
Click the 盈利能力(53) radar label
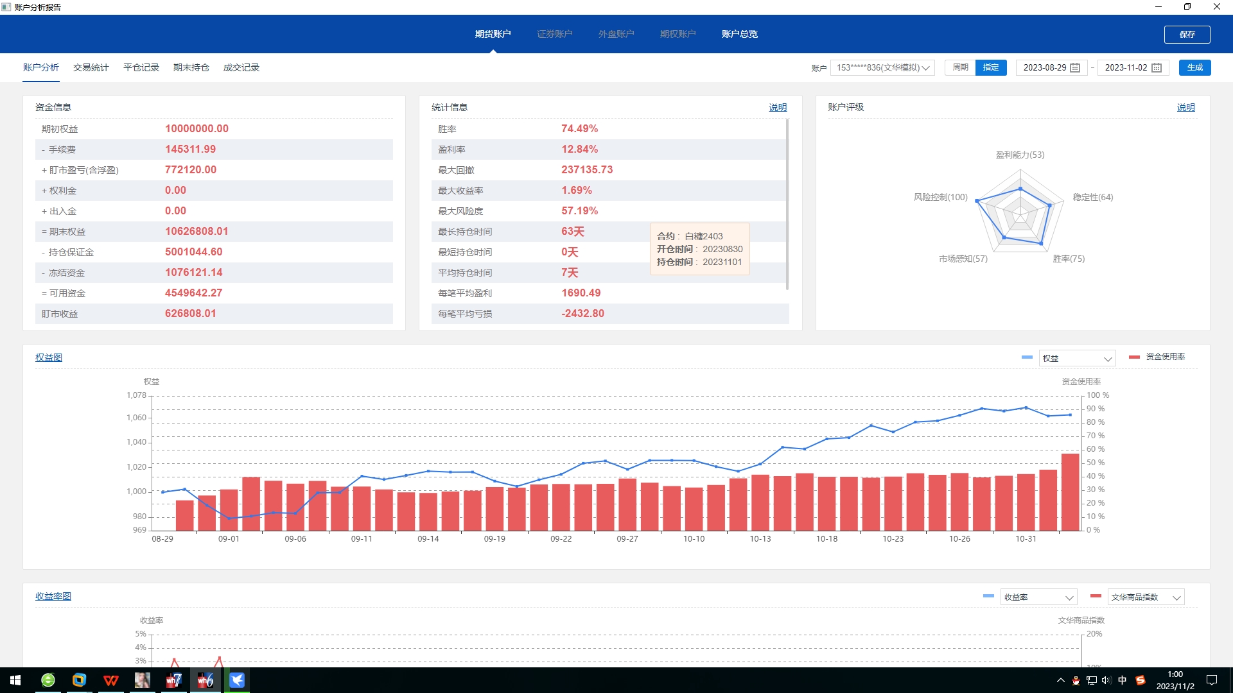tap(1020, 155)
